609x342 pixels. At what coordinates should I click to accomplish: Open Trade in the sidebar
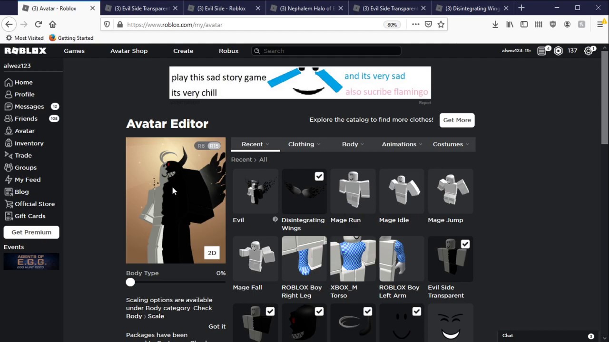19,155
